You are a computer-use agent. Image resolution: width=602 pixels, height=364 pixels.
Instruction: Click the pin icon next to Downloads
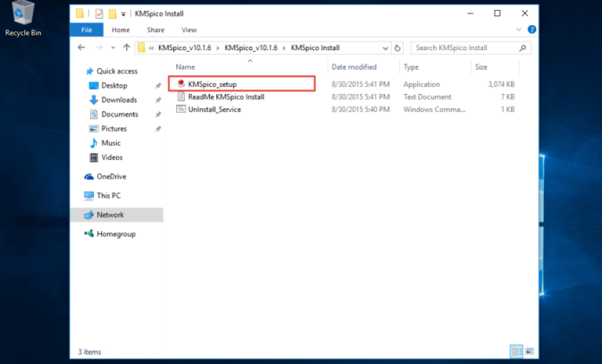[x=158, y=100]
